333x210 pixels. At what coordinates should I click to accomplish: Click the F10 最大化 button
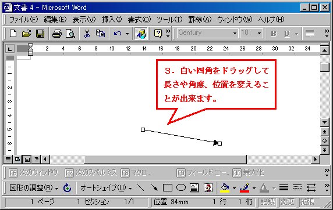tap(248, 173)
